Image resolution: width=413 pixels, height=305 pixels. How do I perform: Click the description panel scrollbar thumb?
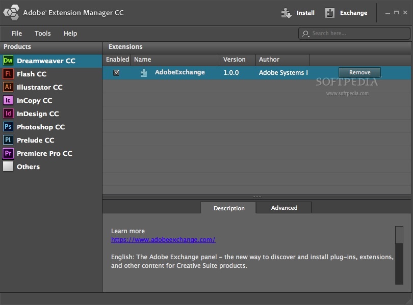coord(399,235)
